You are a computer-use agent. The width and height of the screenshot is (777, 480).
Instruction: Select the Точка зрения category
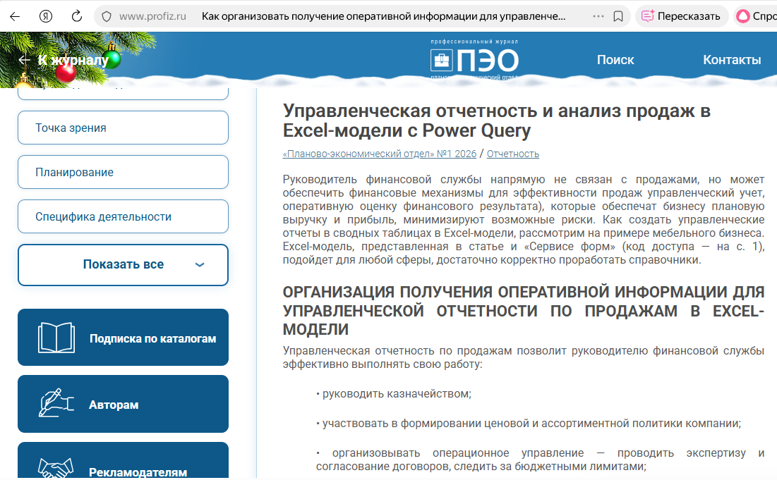click(x=123, y=128)
